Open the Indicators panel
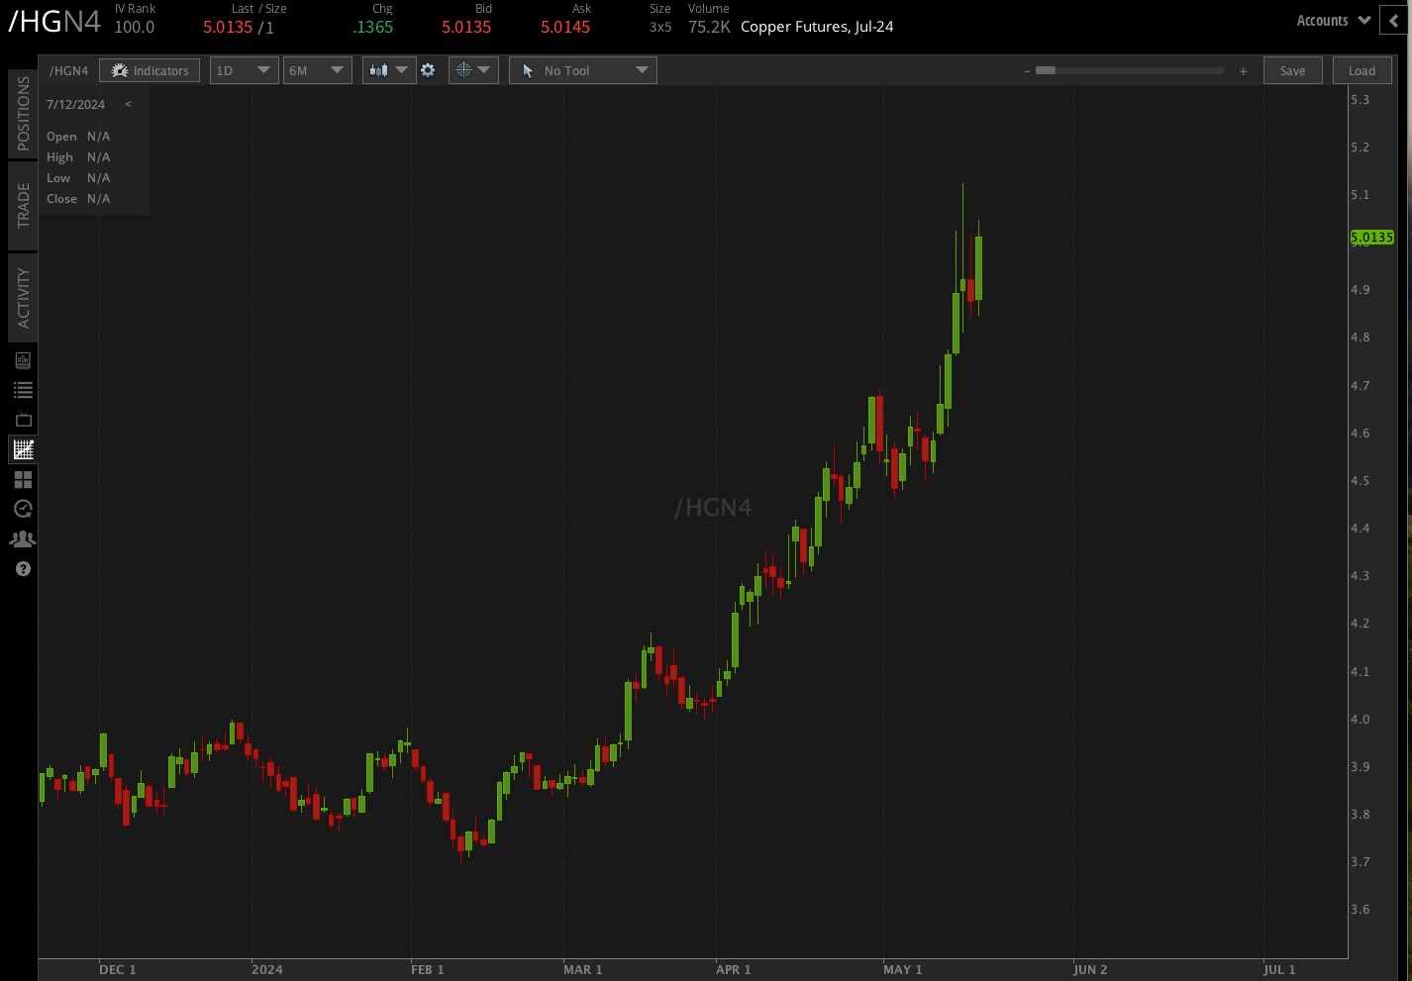The height and width of the screenshot is (981, 1412). [150, 70]
